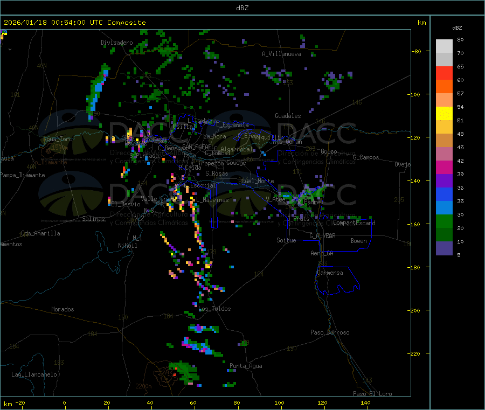Click the Paso_El_Loro label

tap(372, 394)
